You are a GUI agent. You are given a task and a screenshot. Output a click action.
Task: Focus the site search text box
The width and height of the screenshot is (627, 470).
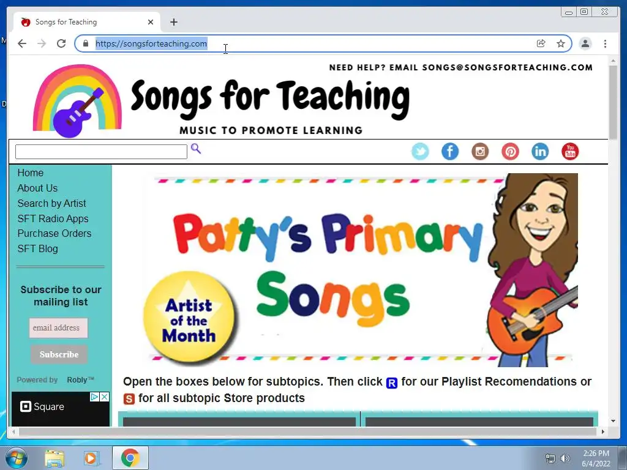[101, 152]
